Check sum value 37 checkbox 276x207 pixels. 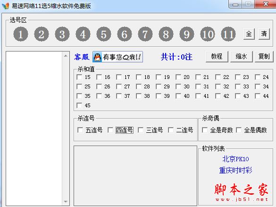(x=119, y=96)
